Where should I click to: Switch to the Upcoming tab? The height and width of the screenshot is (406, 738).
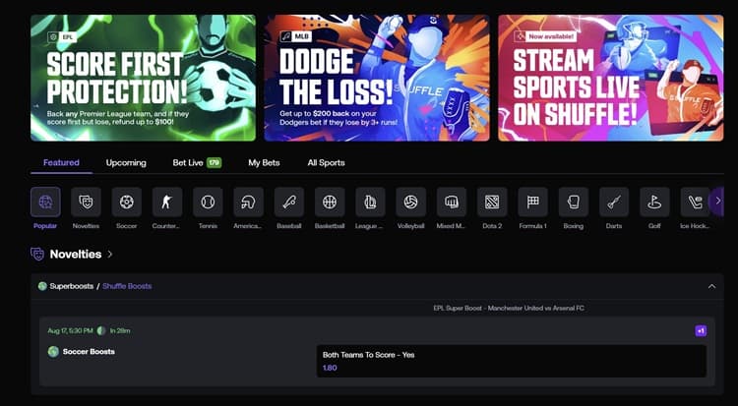pyautogui.click(x=126, y=163)
